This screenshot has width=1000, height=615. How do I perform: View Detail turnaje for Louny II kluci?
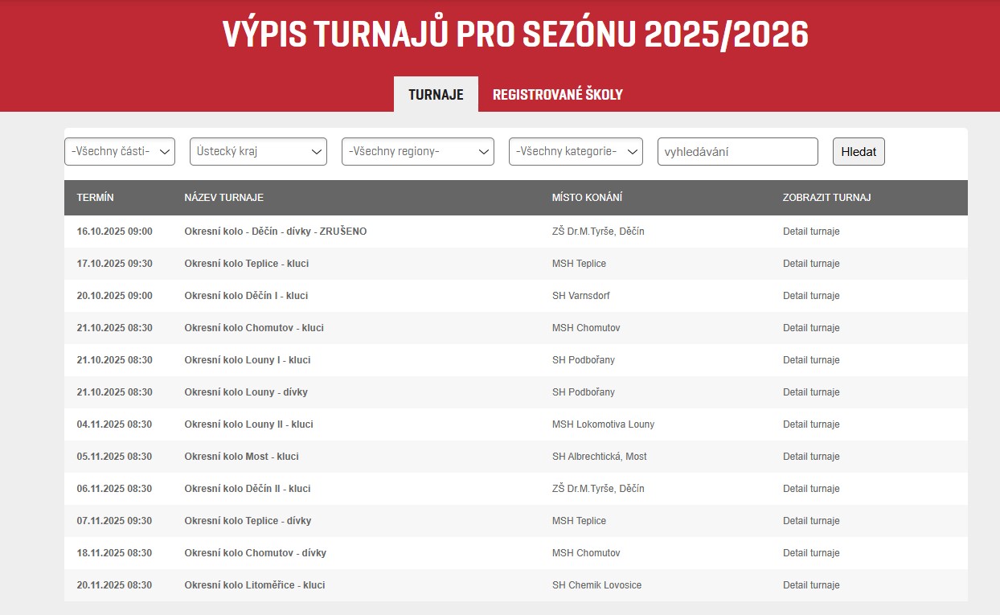point(811,424)
